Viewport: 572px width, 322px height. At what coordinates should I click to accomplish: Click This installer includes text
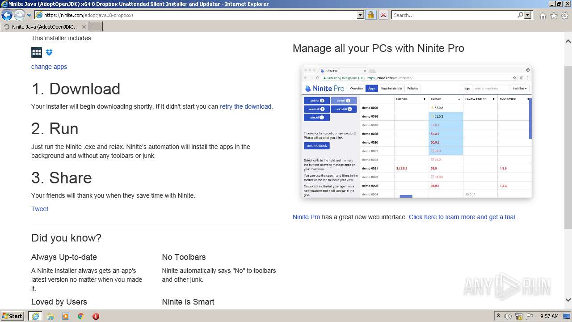coord(61,38)
